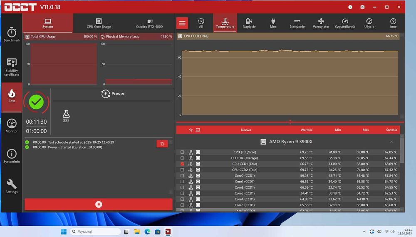Click the Physical Memory Load help icon
416x237 pixels.
click(x=103, y=37)
